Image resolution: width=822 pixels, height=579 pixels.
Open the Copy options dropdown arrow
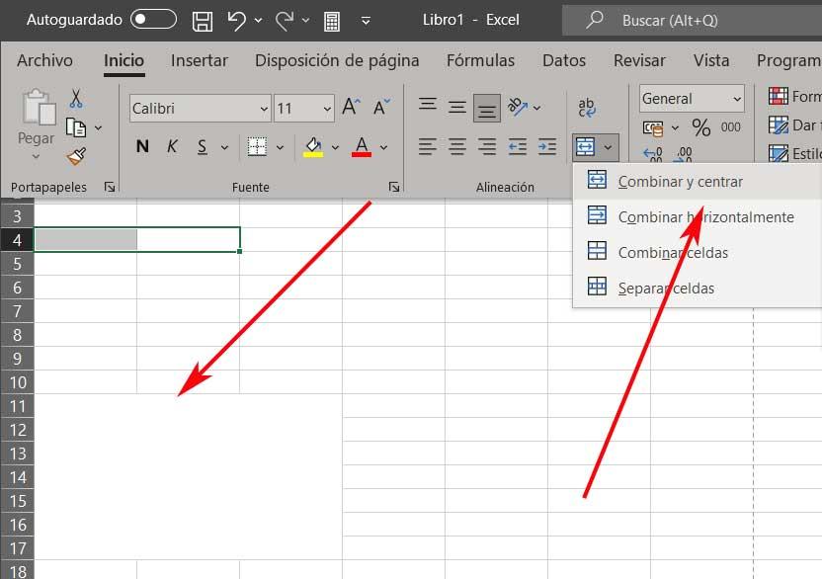tap(98, 127)
